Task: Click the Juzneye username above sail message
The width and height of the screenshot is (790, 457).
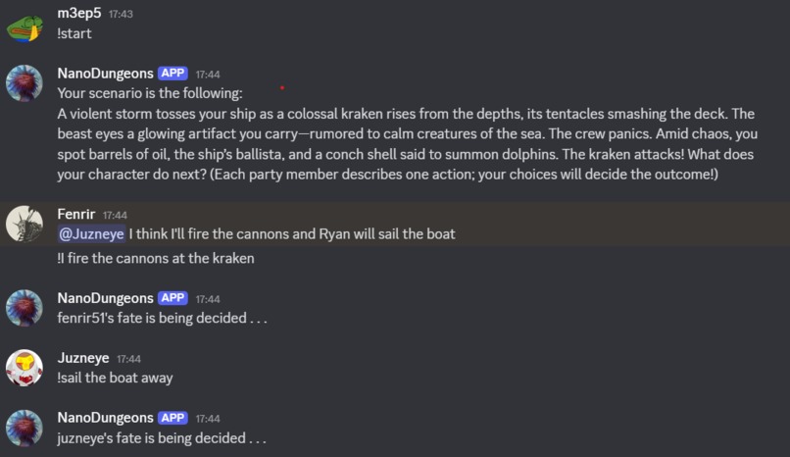Action: [83, 358]
